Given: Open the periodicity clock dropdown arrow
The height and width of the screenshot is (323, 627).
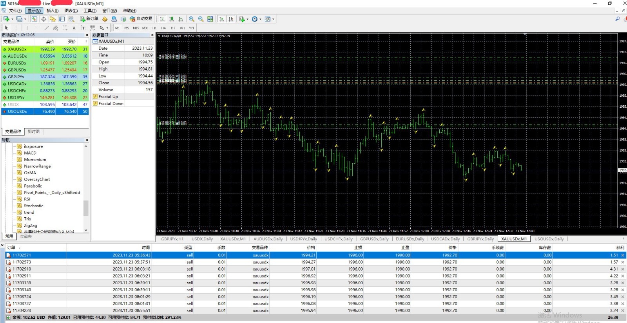Looking at the screenshot, I should click(x=260, y=19).
